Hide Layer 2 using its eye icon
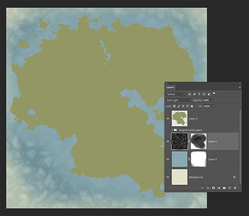Screen dimensions: 249x216 [x=168, y=118]
